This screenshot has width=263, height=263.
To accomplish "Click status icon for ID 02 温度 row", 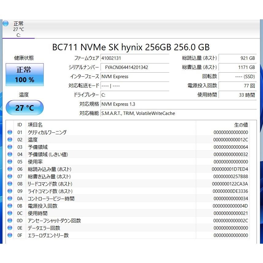I will [10, 140].
